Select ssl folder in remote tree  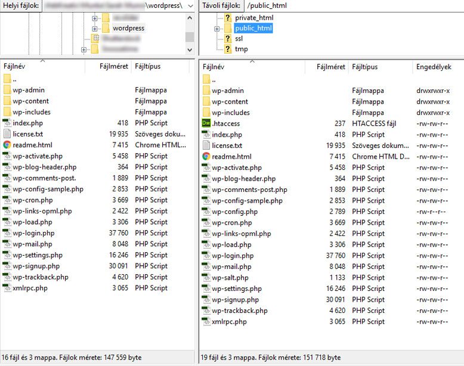click(x=239, y=39)
